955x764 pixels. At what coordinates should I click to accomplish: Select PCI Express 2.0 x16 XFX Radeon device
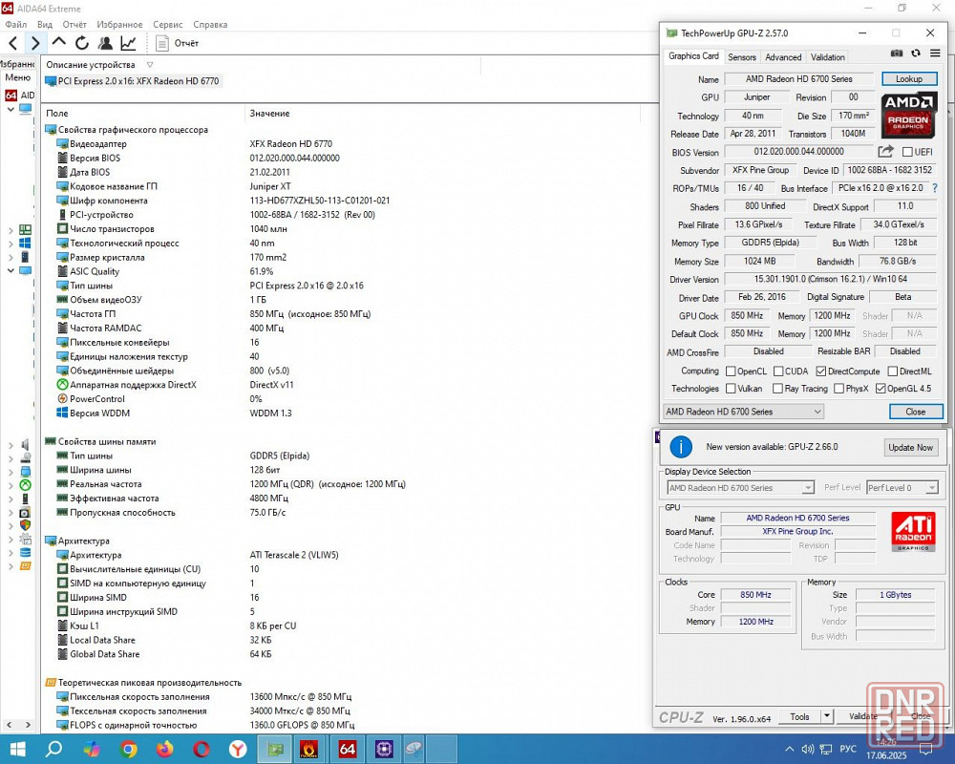coord(133,81)
